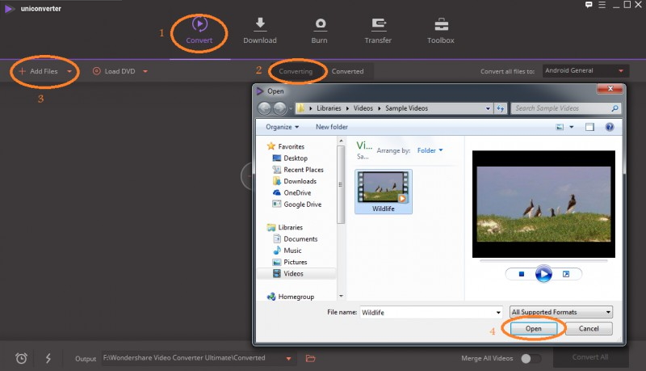
Task: Click Sample Videos in the address breadcrumb
Action: click(407, 108)
